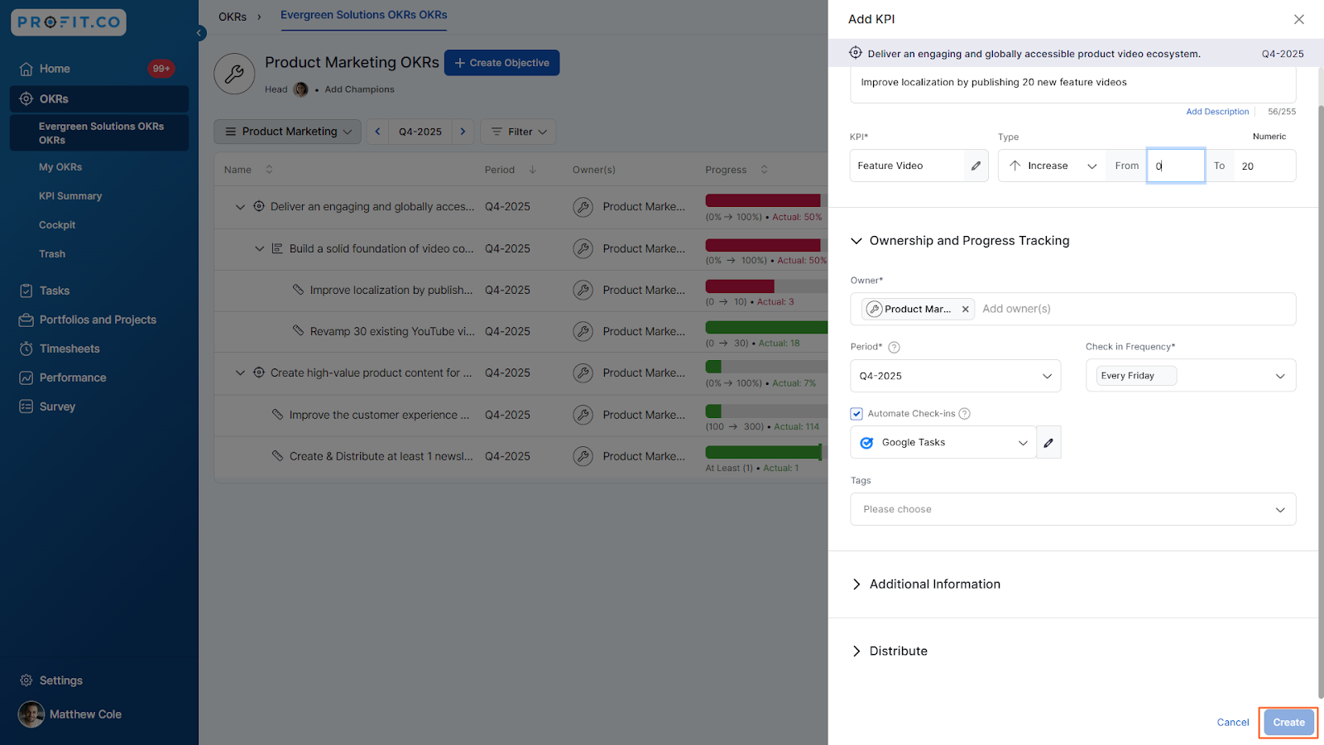Click the Product Marketing wrench department icon

(x=234, y=74)
